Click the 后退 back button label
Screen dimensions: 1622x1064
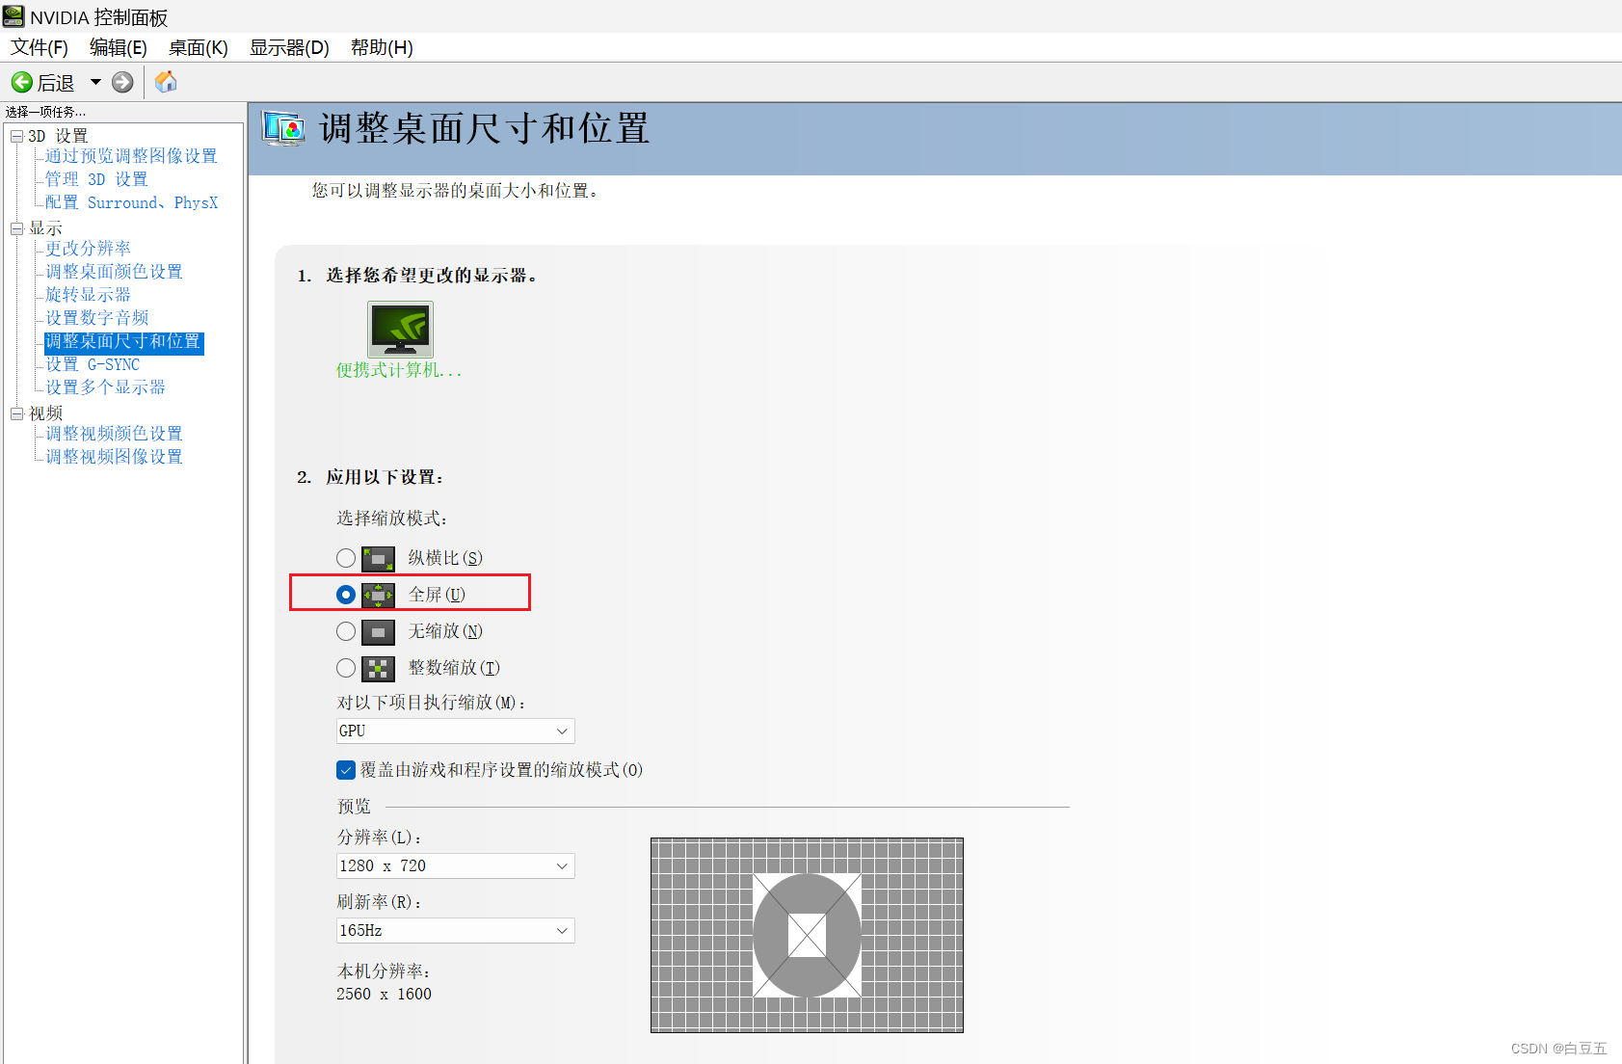point(56,83)
